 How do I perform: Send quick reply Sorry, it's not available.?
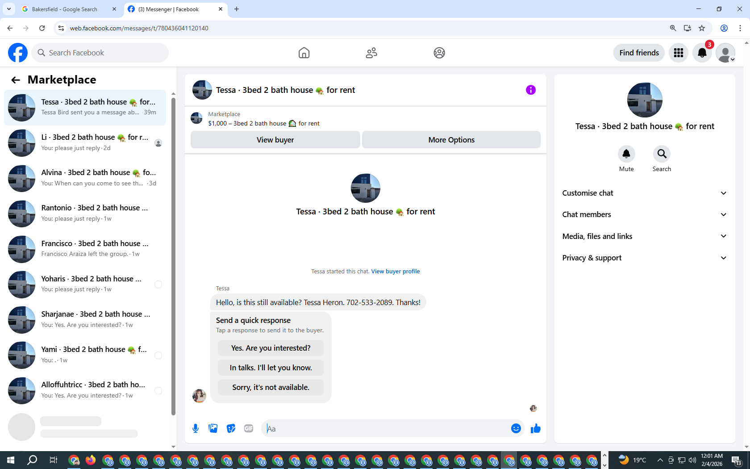click(x=271, y=387)
